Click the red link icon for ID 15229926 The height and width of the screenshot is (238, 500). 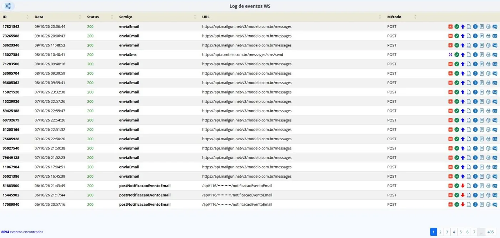[450, 101]
